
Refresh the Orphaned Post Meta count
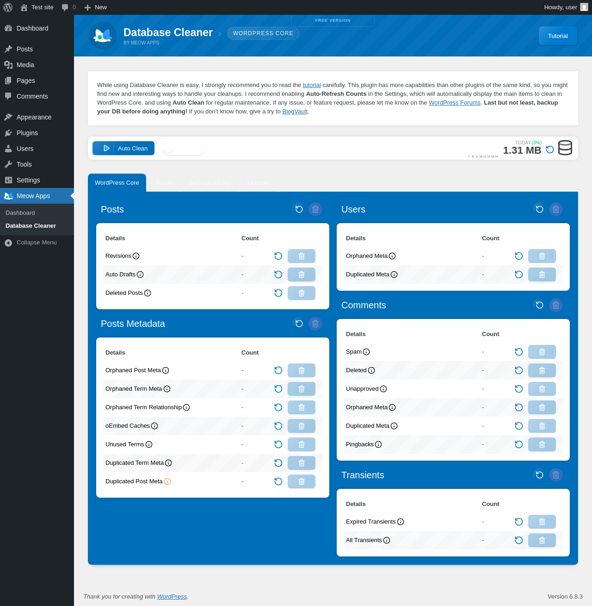(x=278, y=370)
